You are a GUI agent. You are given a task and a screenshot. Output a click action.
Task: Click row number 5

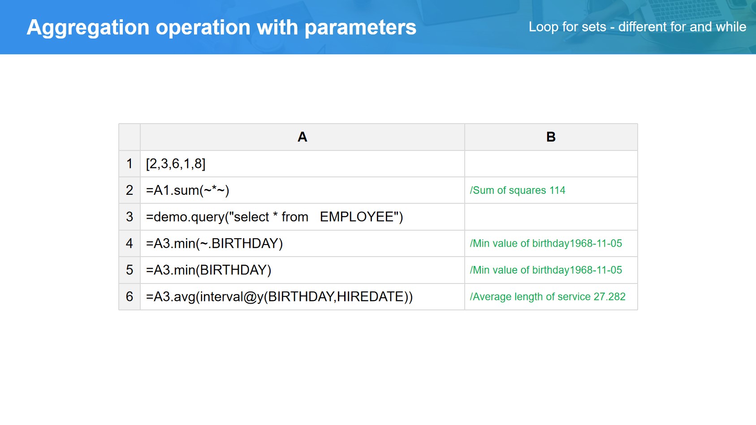pyautogui.click(x=130, y=270)
